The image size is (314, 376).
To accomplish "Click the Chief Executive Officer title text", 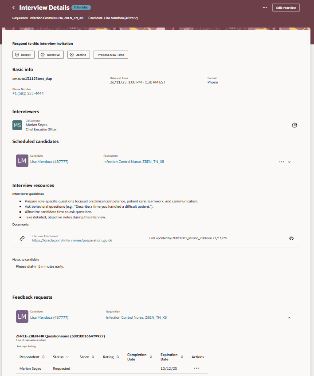I will pos(41,130).
